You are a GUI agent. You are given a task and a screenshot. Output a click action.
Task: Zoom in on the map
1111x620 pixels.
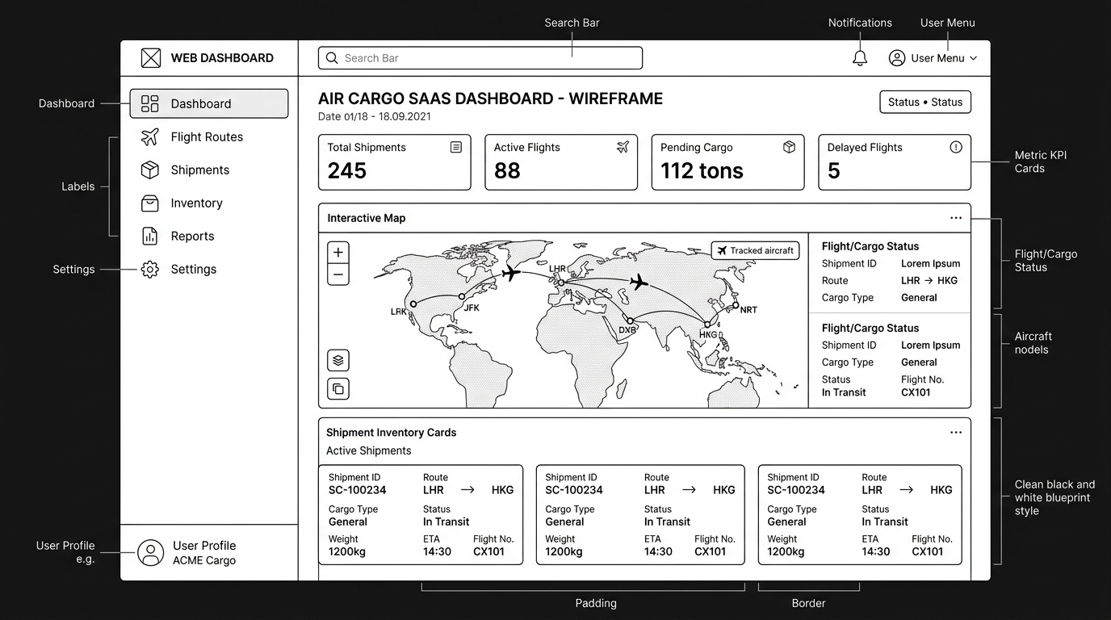tap(338, 252)
